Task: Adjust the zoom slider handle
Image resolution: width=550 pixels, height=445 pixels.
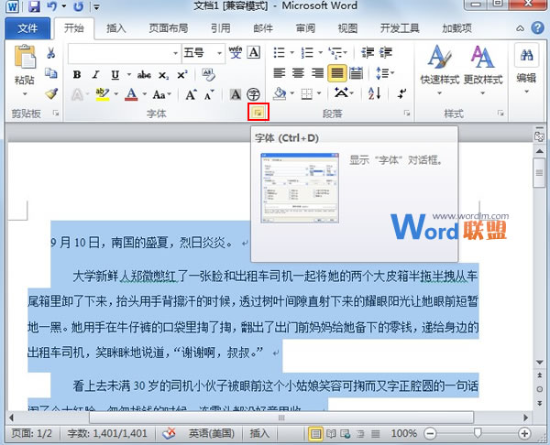Action: 478,433
